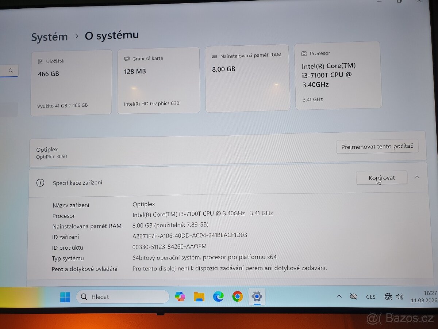This screenshot has height=329, width=438.
Task: Launch Copilot from the taskbar
Action: [x=180, y=296]
